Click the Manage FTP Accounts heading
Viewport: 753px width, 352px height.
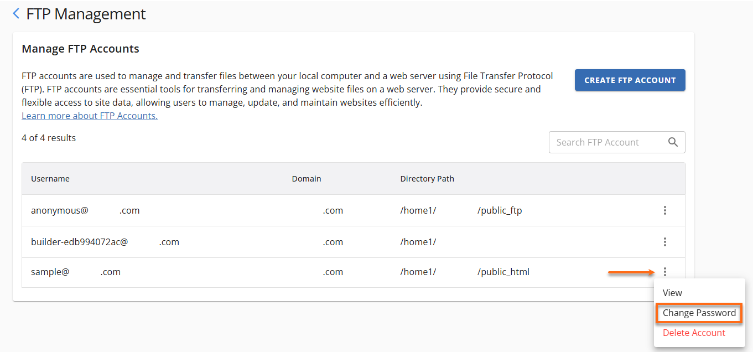80,49
